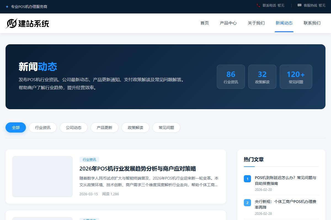Click rank badge 2 in 热门文章
The image size is (331, 220).
click(247, 203)
